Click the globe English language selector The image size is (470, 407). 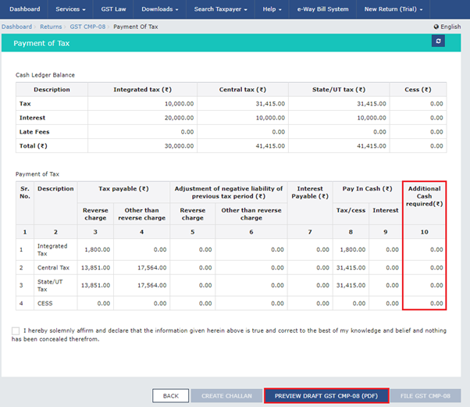click(447, 27)
